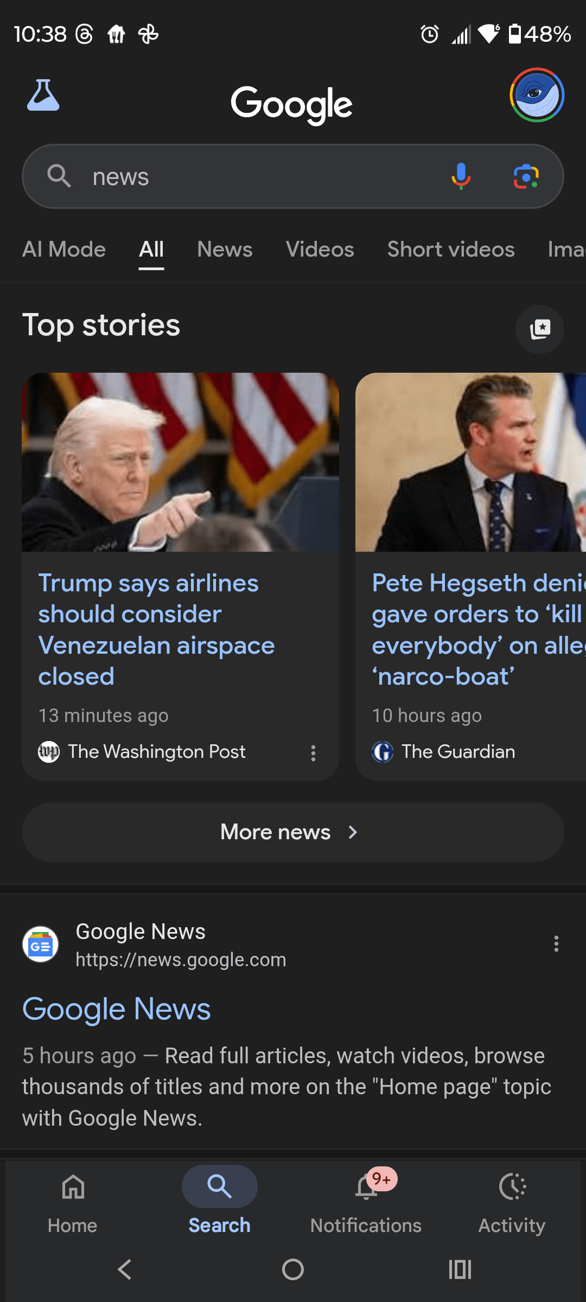Open Search Labs flask icon
The image size is (586, 1302).
[x=43, y=95]
